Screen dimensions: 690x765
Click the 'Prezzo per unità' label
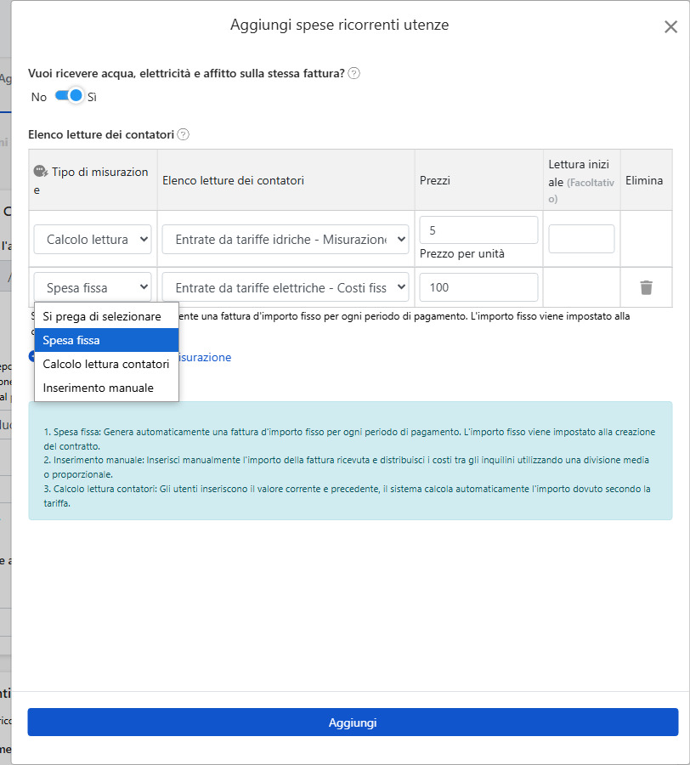click(x=461, y=253)
